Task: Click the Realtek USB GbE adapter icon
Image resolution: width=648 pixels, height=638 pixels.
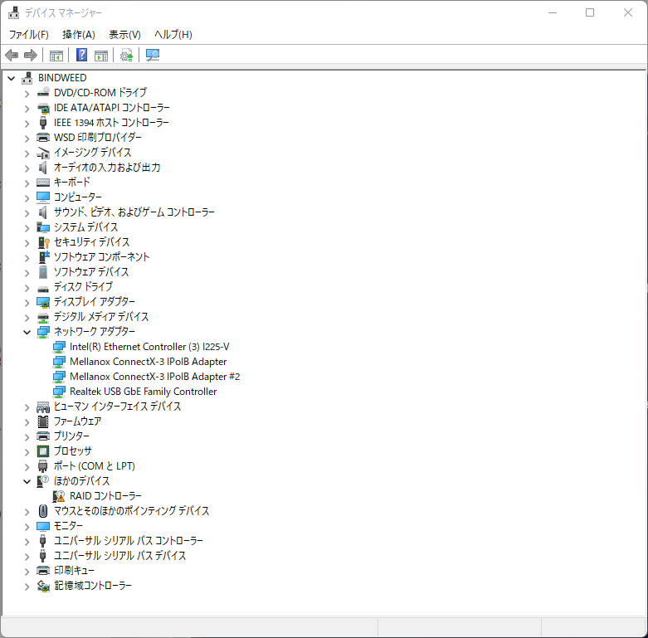Action: [x=59, y=392]
